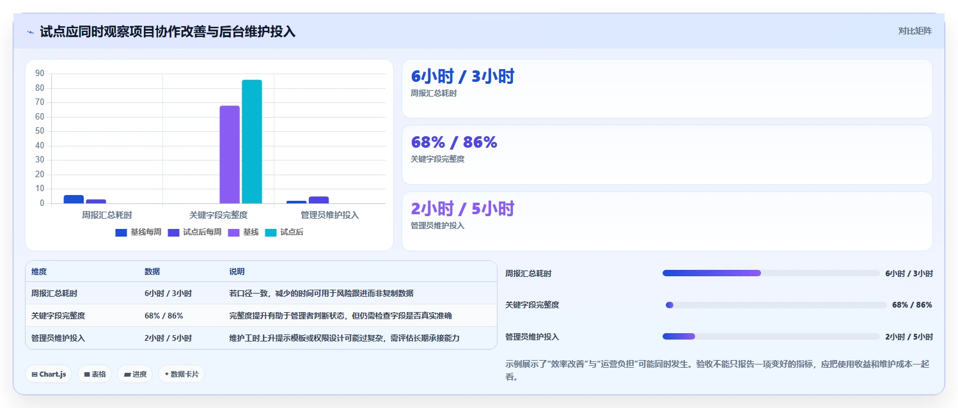This screenshot has height=408, width=958.
Task: Click the table note starting 维护工时上升
Action: point(344,338)
